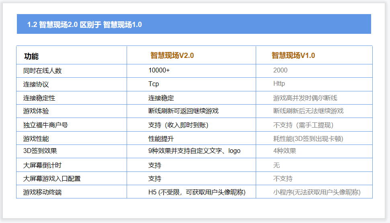Select the Tcp protocol cell
This screenshot has height=223, width=390.
154,84
